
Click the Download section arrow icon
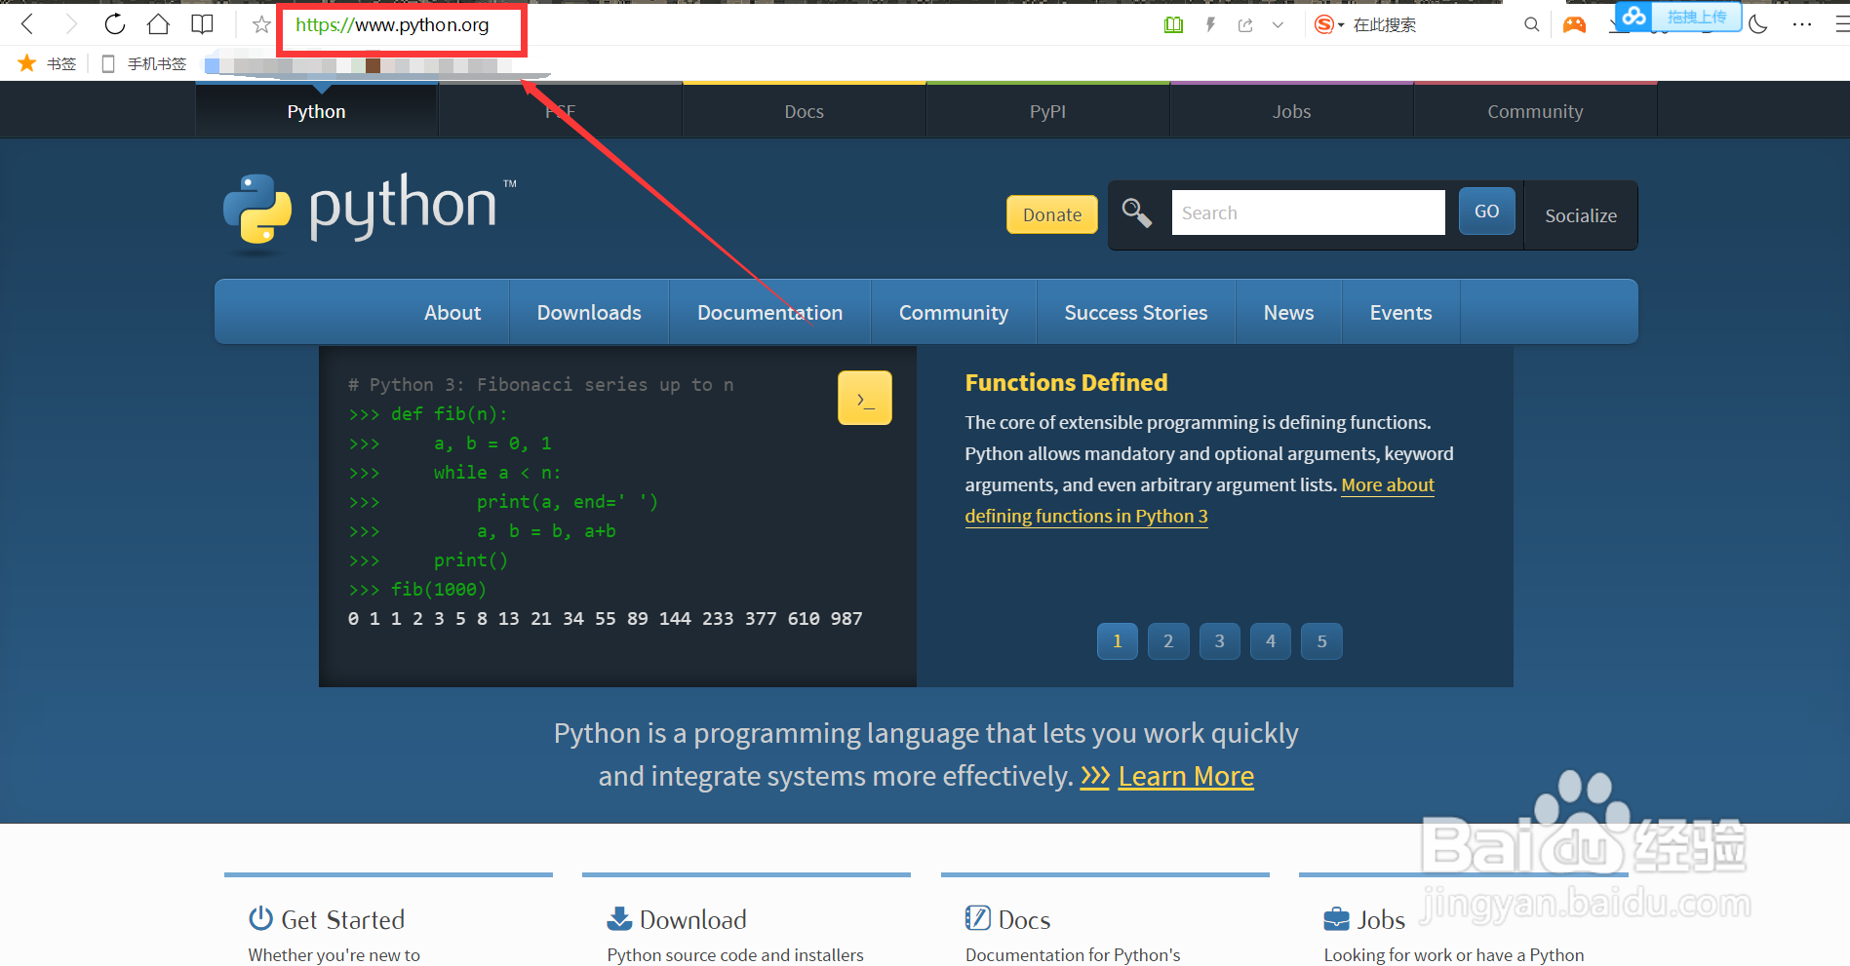pyautogui.click(x=619, y=918)
